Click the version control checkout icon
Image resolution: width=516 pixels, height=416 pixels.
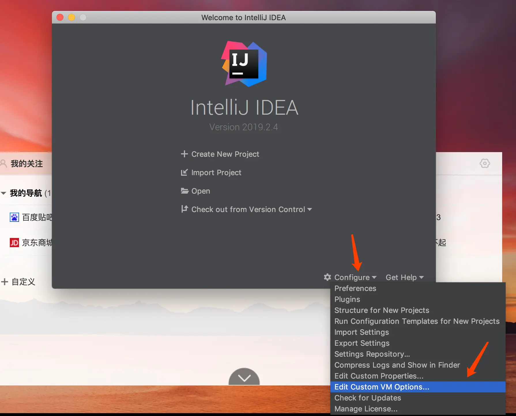click(184, 209)
